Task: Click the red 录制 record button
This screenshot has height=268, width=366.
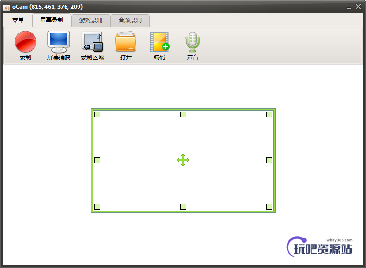Action: click(x=25, y=45)
